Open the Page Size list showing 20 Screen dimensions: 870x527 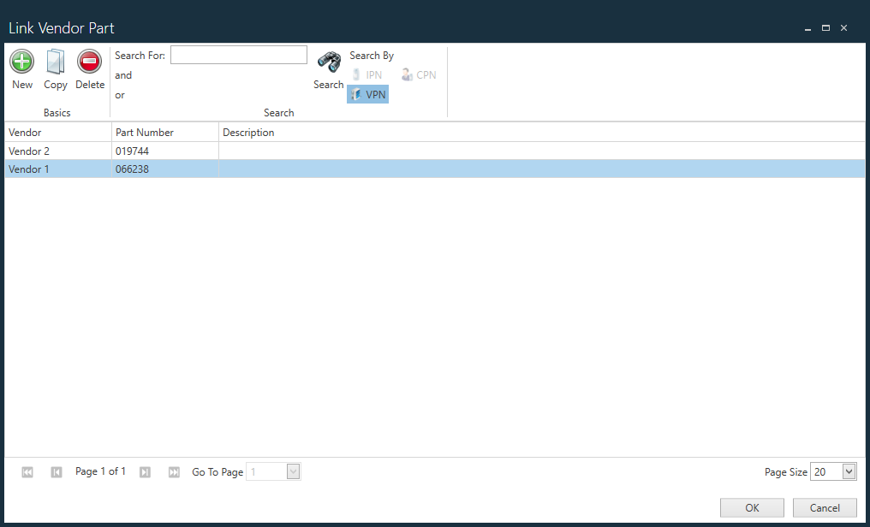pyautogui.click(x=848, y=471)
